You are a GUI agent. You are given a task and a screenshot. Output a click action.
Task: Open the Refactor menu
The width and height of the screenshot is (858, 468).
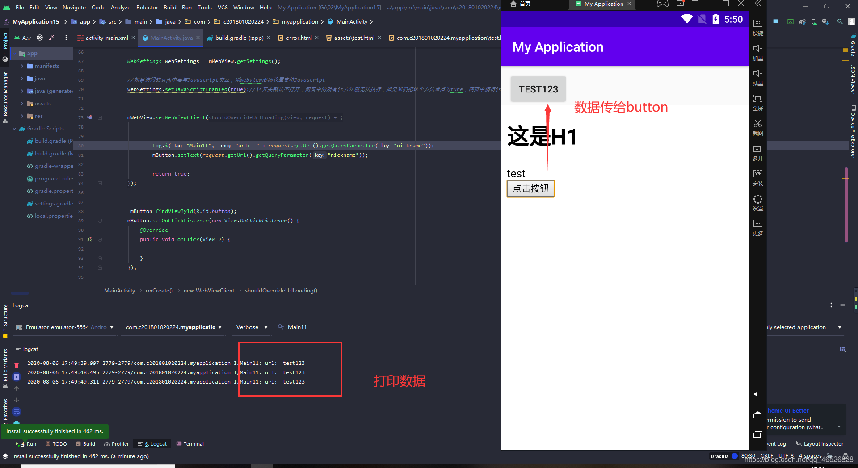tap(147, 7)
